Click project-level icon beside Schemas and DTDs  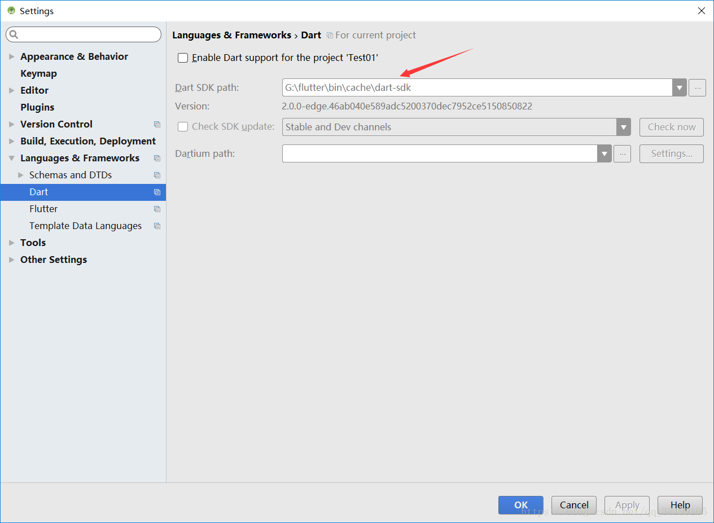tap(157, 175)
